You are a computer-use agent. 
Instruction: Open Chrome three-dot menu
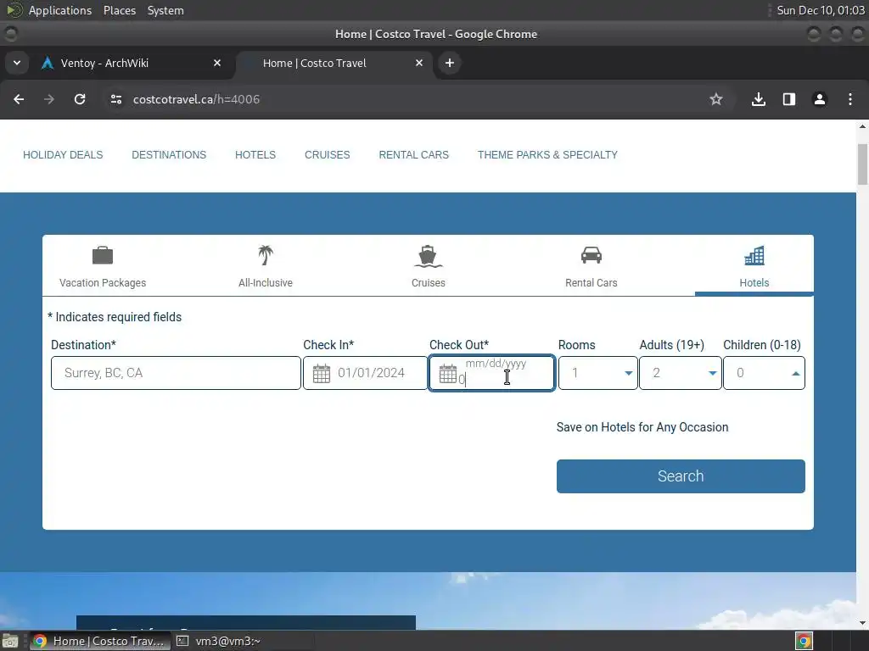[850, 99]
